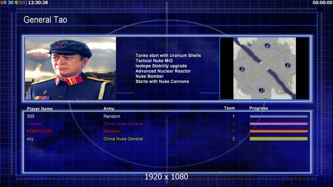Click the loading progress bar for 333

click(279, 116)
